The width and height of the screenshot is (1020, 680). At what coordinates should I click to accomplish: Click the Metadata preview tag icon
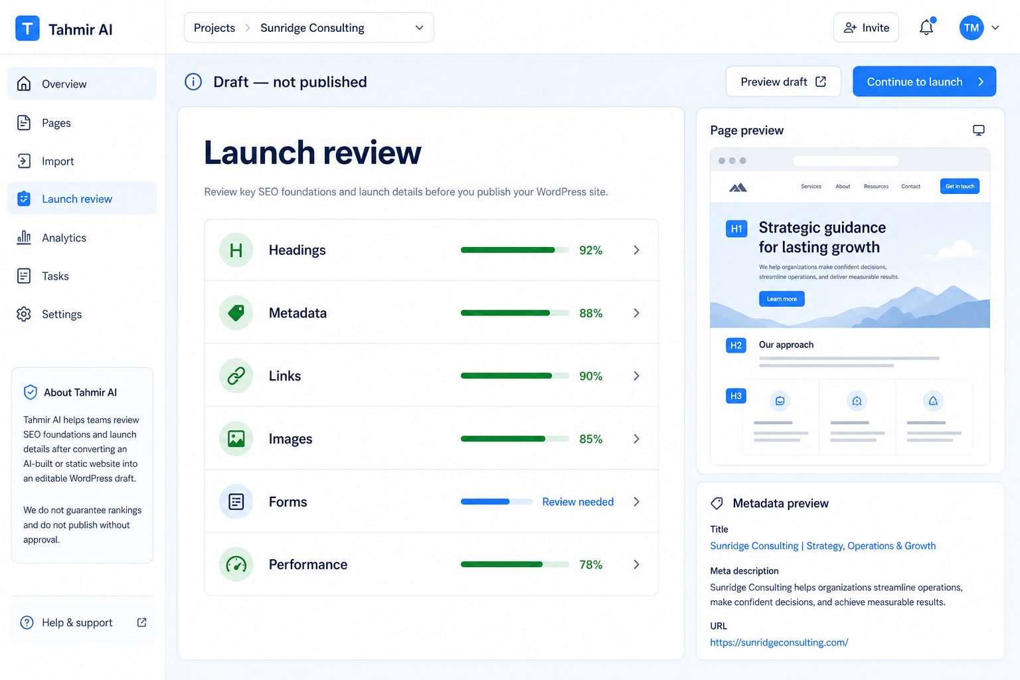point(717,503)
